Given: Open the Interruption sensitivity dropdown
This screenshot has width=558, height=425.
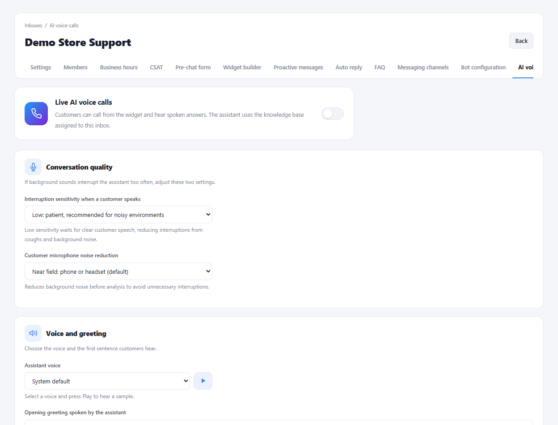Looking at the screenshot, I should (118, 215).
